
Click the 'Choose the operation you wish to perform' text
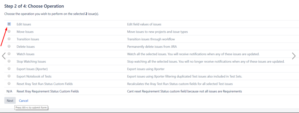[x=51, y=14]
